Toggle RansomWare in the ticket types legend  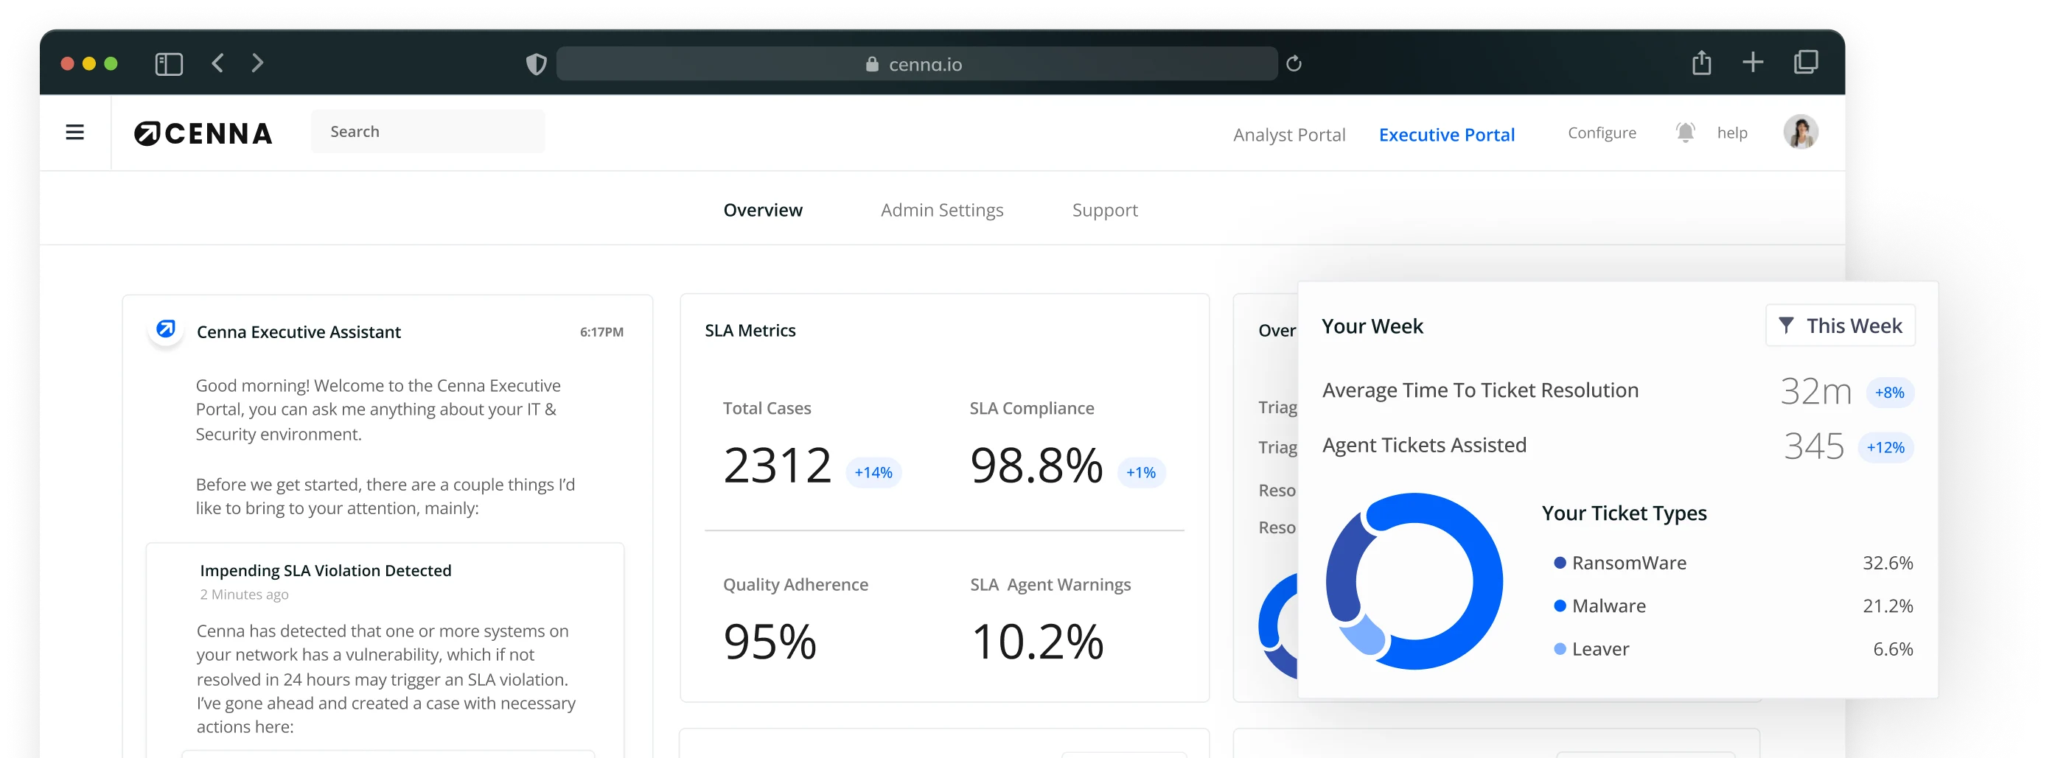pos(1627,563)
